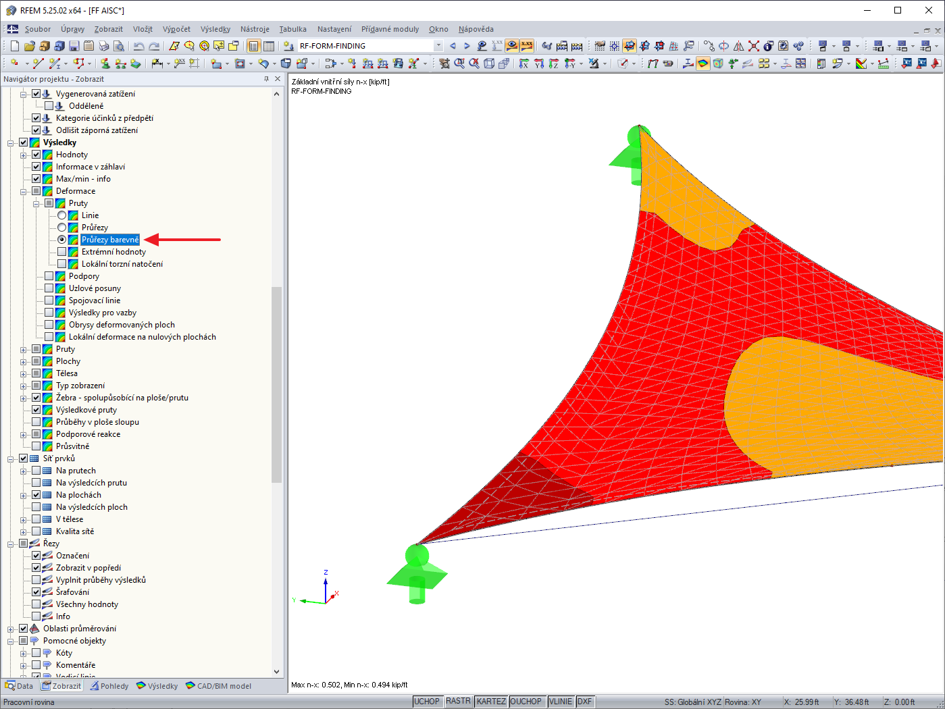The image size is (945, 709).
Task: Collapse the Výsledky tree node
Action: coord(11,142)
